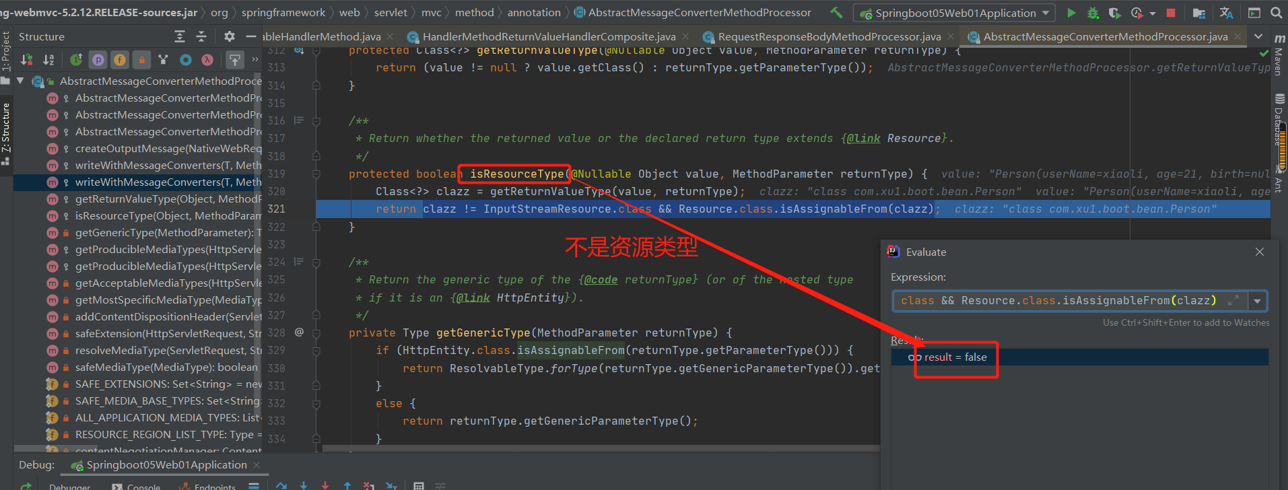Image resolution: width=1288 pixels, height=490 pixels.
Task: Run Springboot05Web01Application with the green play icon
Action: pyautogui.click(x=1071, y=13)
